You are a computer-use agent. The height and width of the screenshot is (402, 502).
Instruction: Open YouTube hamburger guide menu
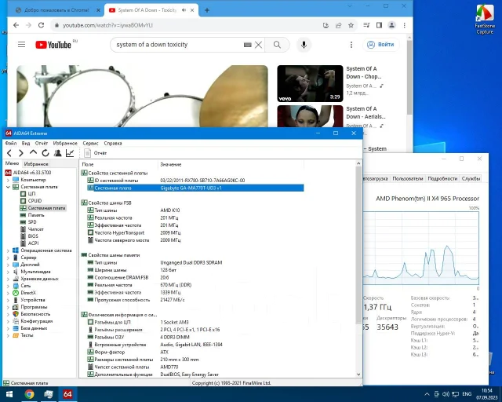click(x=21, y=45)
